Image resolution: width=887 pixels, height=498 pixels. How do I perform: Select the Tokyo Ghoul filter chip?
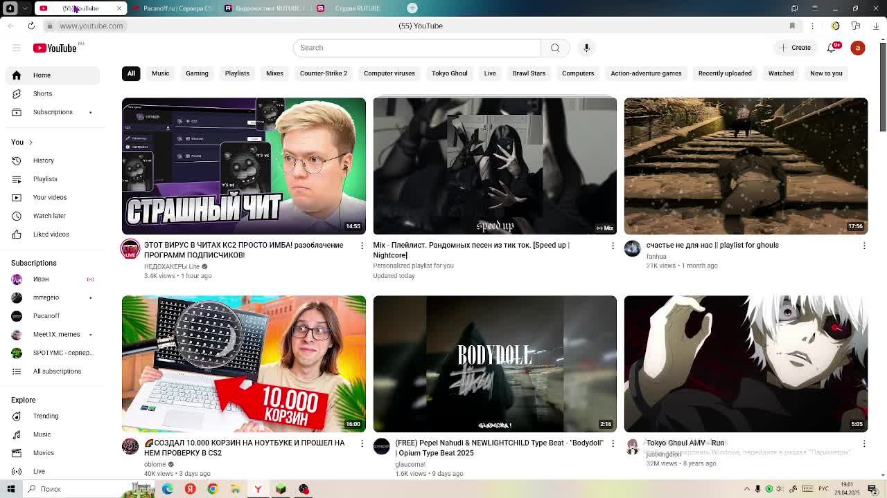click(x=450, y=73)
